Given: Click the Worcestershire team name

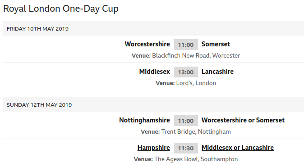Looking at the screenshot, I should 147,44.
